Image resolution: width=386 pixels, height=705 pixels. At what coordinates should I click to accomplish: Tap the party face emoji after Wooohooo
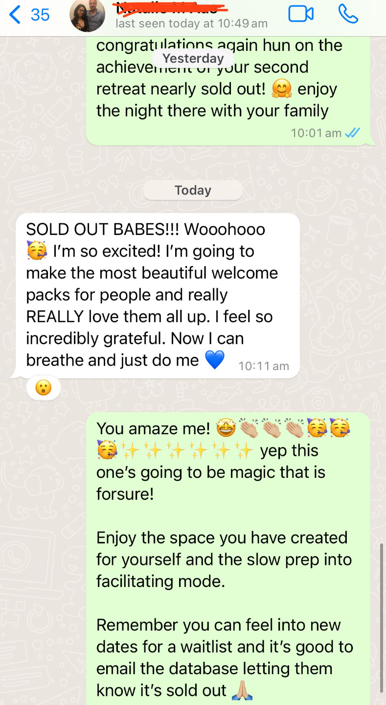(x=37, y=251)
